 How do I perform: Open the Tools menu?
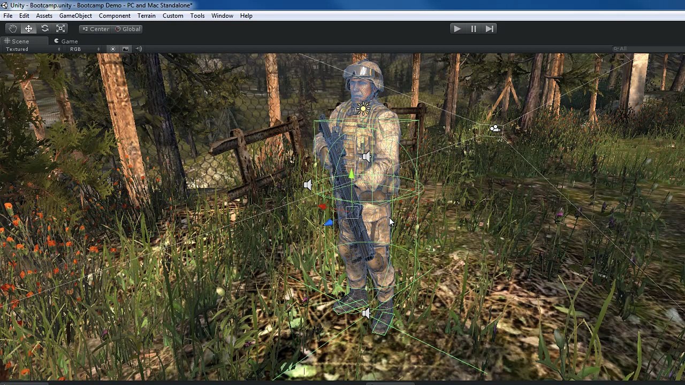coord(197,16)
